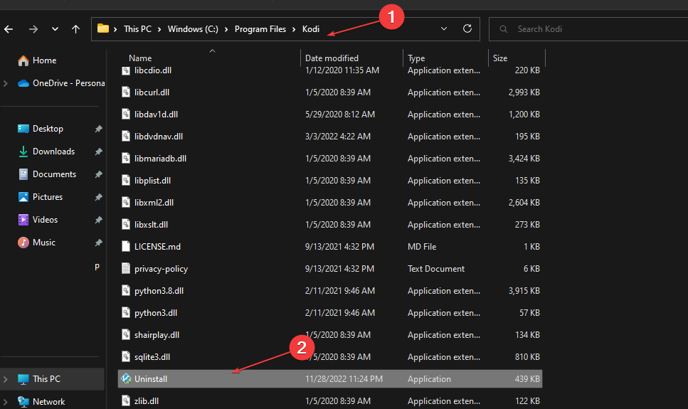This screenshot has height=409, width=688.
Task: Select the libcdio.dll file icon
Action: (x=126, y=70)
